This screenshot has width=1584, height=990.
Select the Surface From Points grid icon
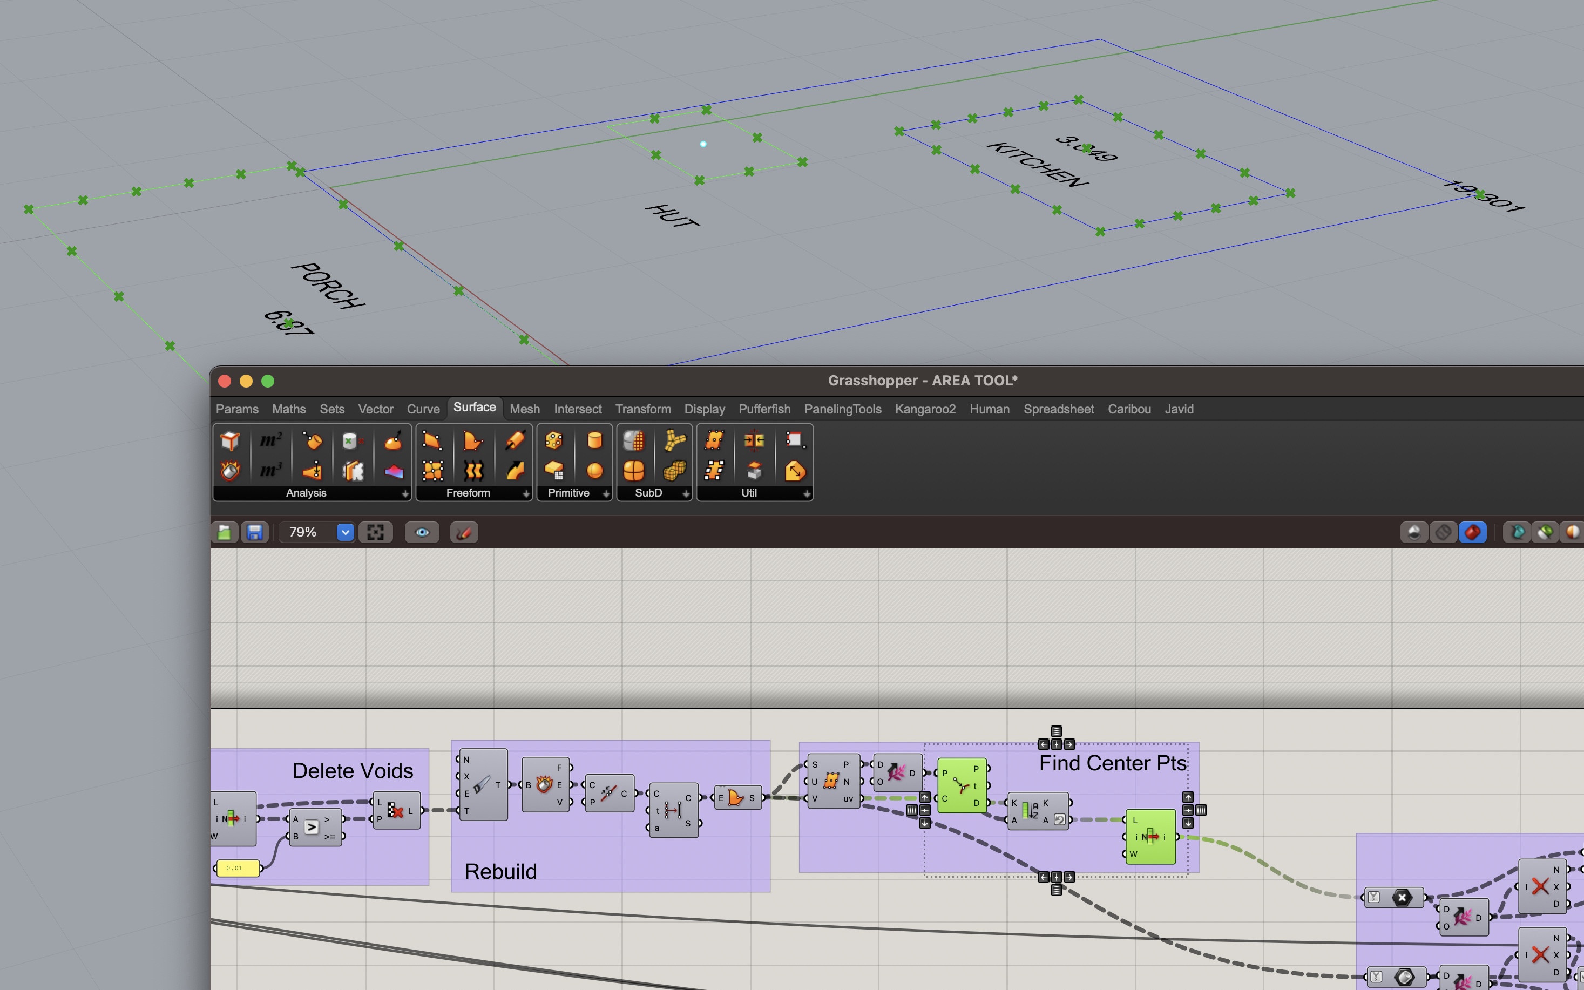click(x=432, y=471)
